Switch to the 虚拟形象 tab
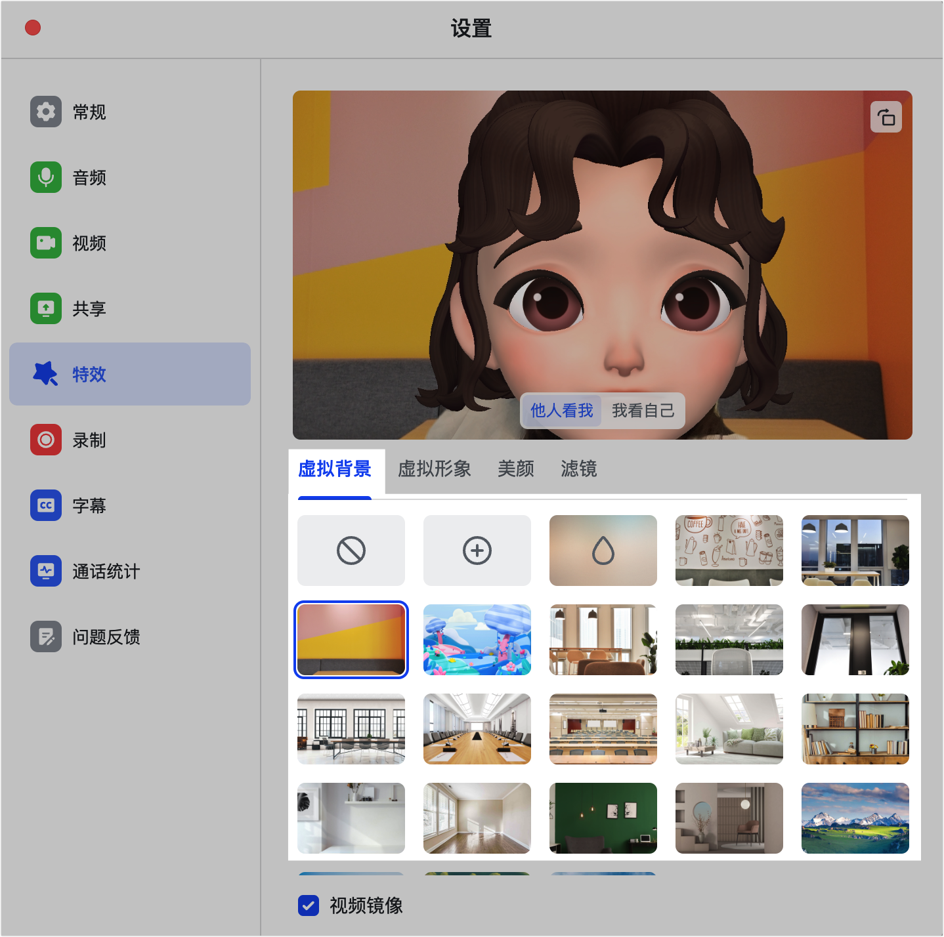The width and height of the screenshot is (944, 937). 435,468
